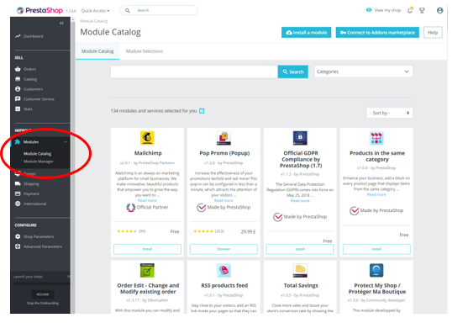Collapse the Modules submenu chevron

point(66,141)
